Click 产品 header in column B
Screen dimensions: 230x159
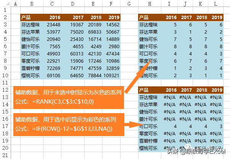point(32,18)
